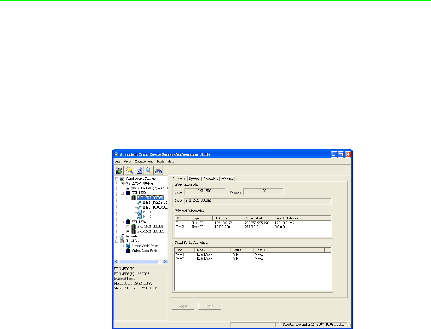Open the File menu

(x=118, y=162)
